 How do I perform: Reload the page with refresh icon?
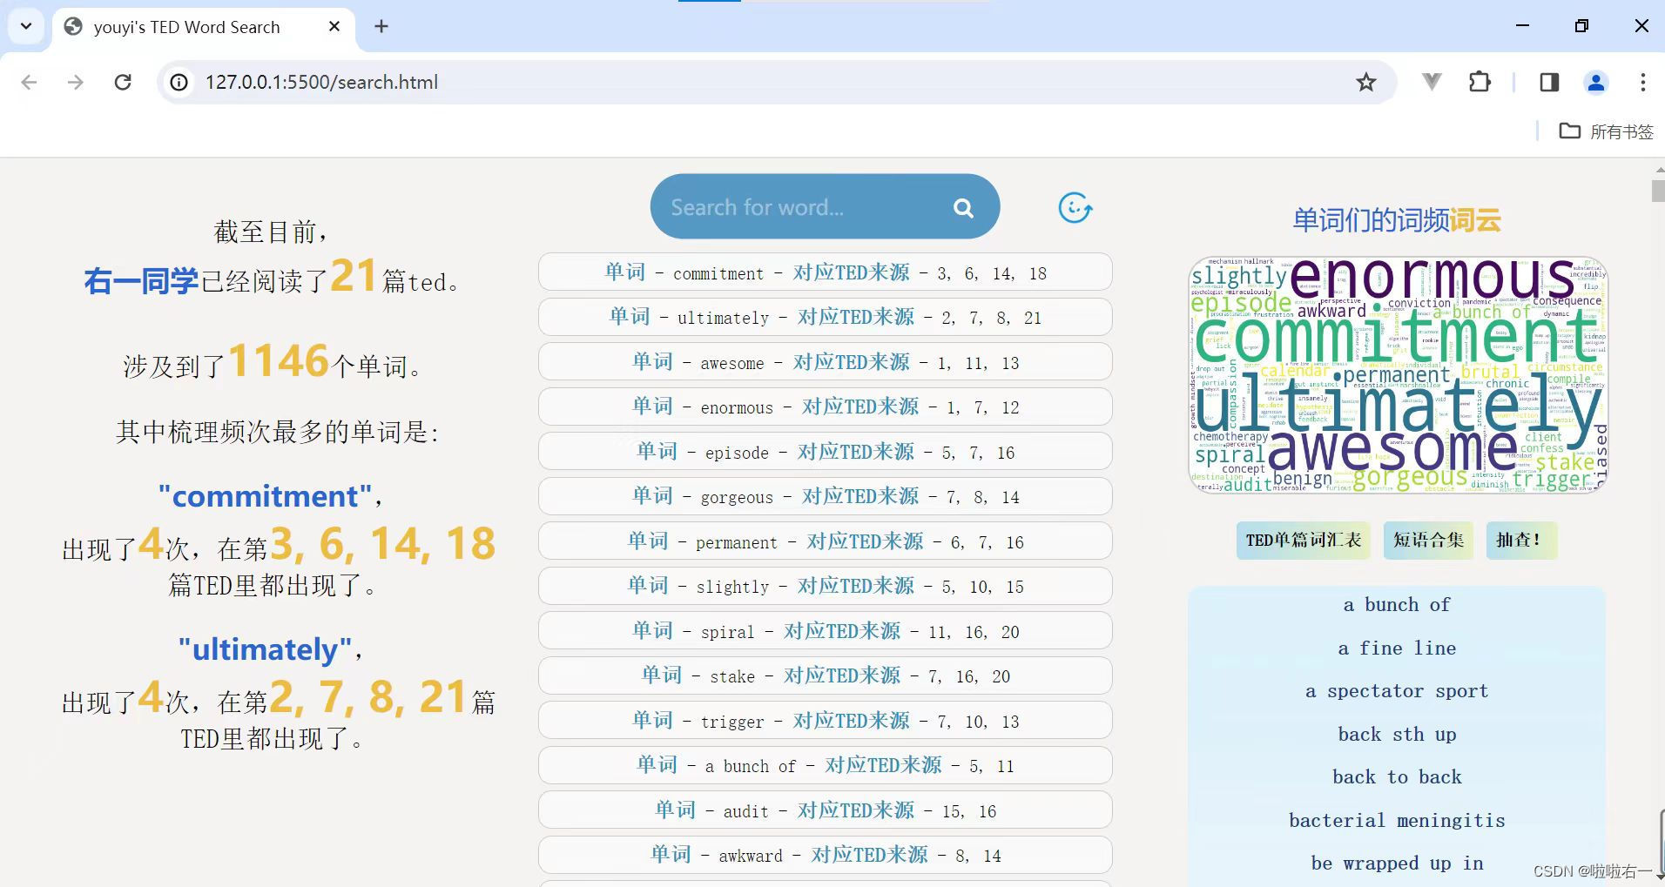(x=123, y=82)
